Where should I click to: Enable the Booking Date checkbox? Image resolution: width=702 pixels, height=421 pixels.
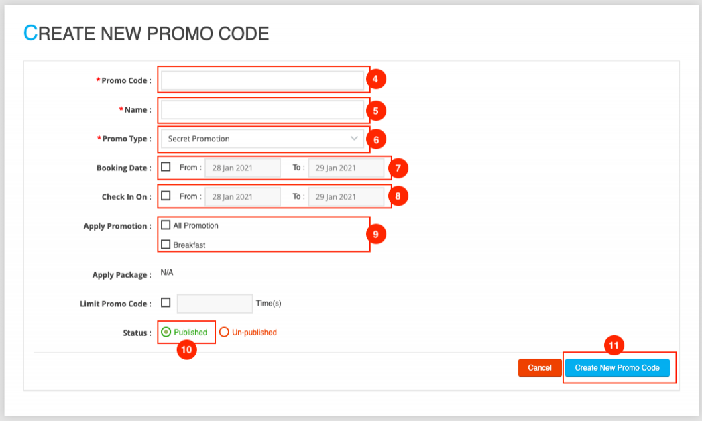coord(166,167)
